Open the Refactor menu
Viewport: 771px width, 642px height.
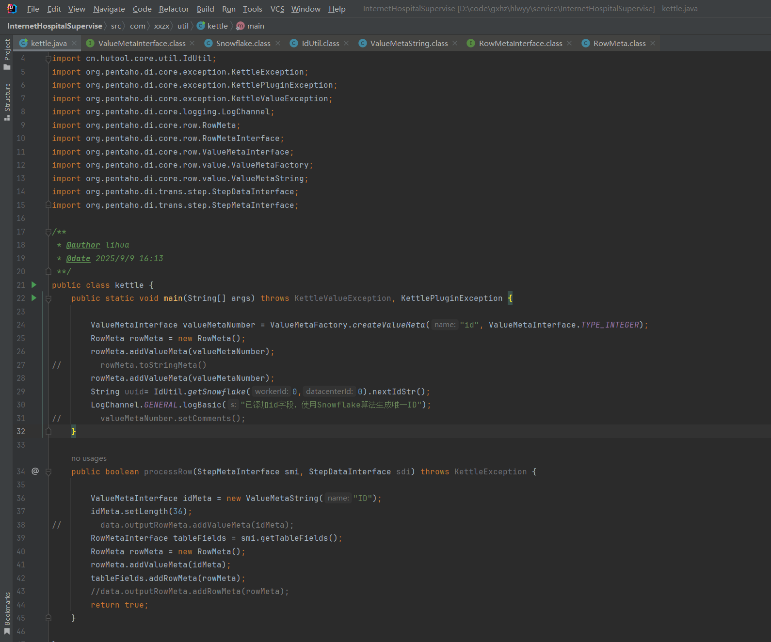click(174, 9)
